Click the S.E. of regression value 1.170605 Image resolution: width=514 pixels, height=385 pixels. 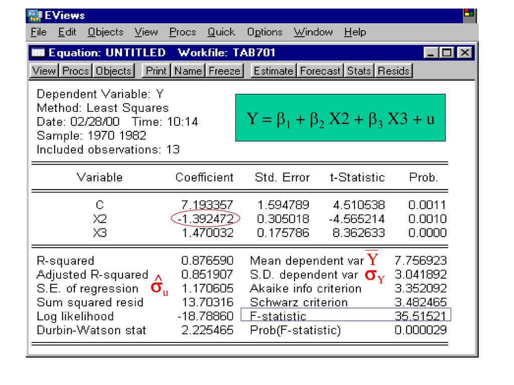[207, 288]
